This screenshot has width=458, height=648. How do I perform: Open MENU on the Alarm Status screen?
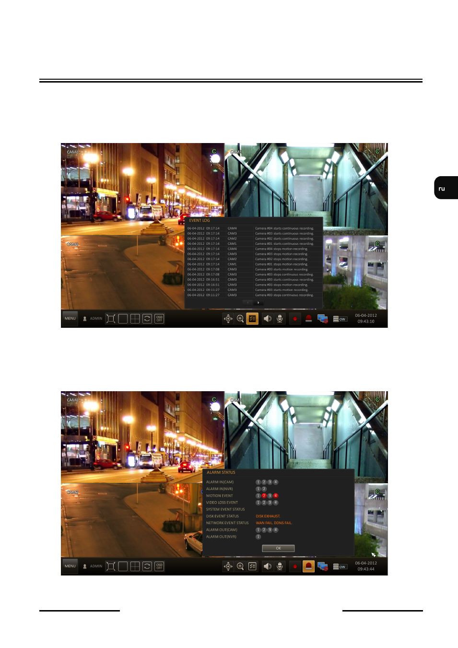coord(70,566)
